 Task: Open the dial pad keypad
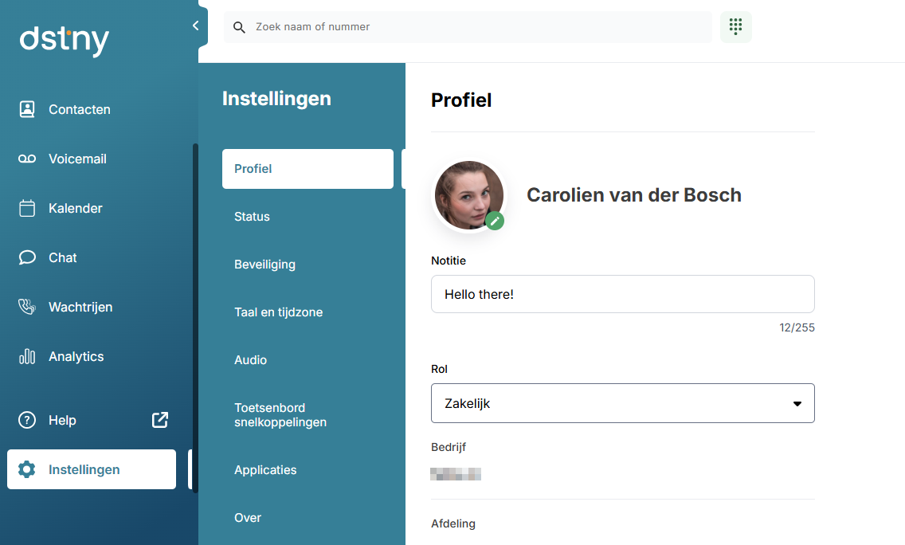click(735, 26)
